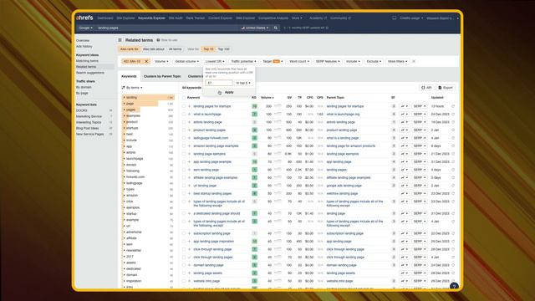Select the 'Also talk about' mode tab
Viewport: 535px width, 301px height.
click(154, 49)
